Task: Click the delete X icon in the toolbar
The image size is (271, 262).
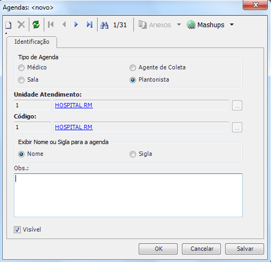Action: [x=21, y=25]
